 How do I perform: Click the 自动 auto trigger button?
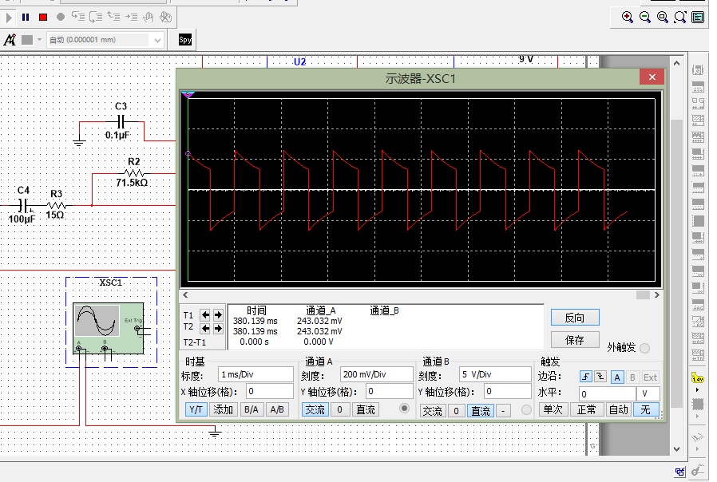(x=619, y=409)
